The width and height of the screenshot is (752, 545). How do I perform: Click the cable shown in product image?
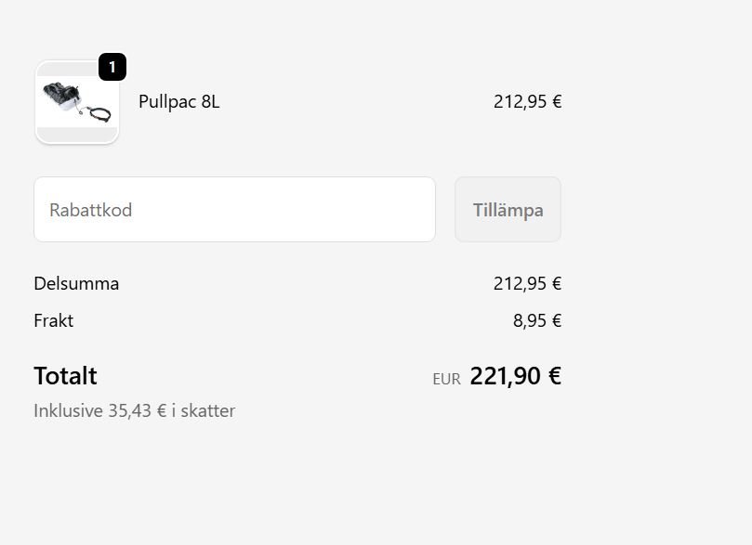tap(99, 114)
